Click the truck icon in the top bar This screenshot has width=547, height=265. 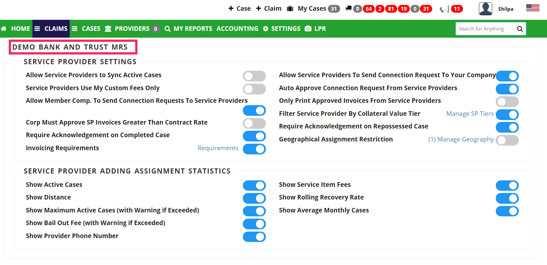coord(349,8)
